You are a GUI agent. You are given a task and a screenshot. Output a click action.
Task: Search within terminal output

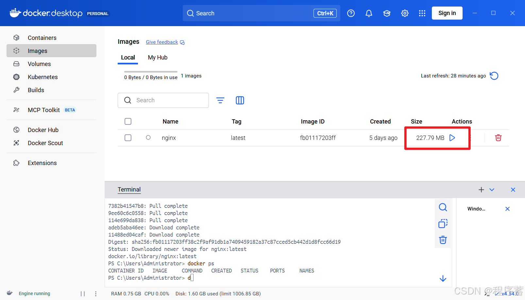(x=443, y=207)
